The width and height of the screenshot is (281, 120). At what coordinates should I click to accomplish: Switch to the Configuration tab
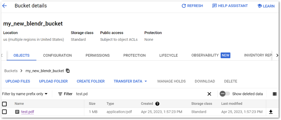[x=58, y=55]
